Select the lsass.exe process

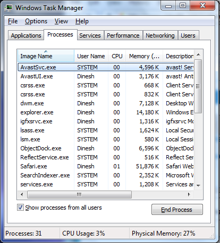(106, 130)
